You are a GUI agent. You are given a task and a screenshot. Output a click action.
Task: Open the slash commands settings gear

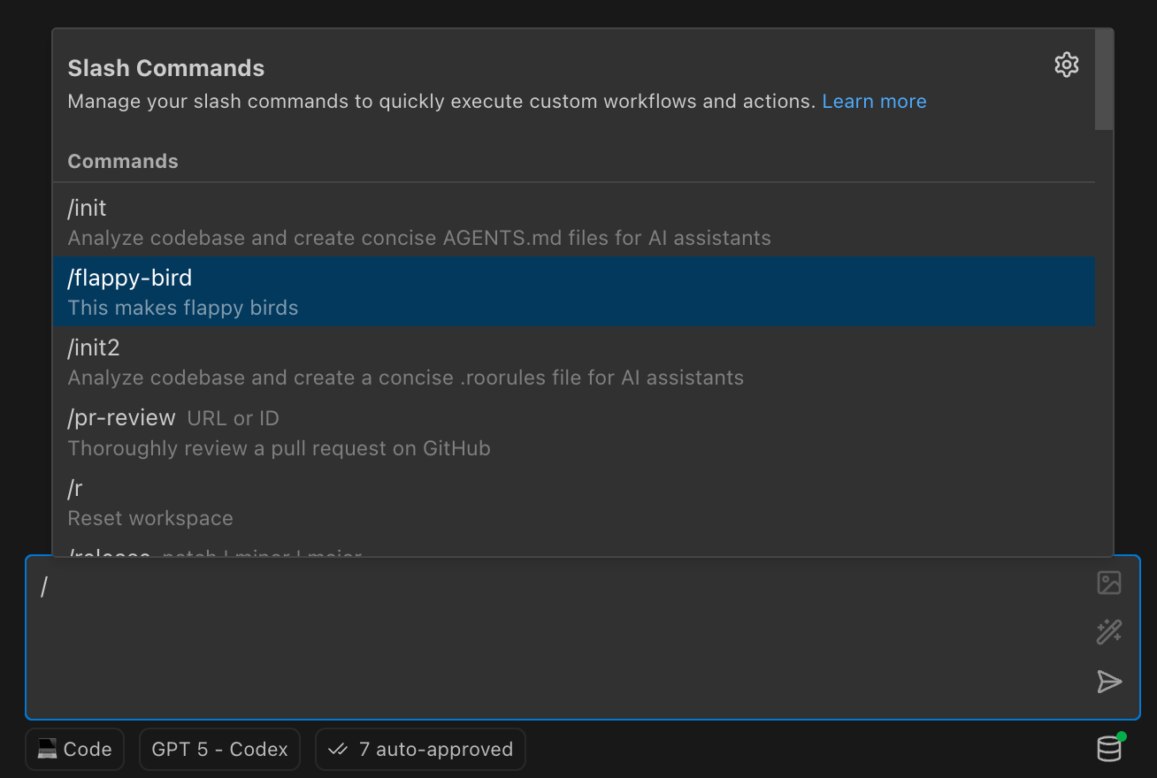click(1066, 65)
